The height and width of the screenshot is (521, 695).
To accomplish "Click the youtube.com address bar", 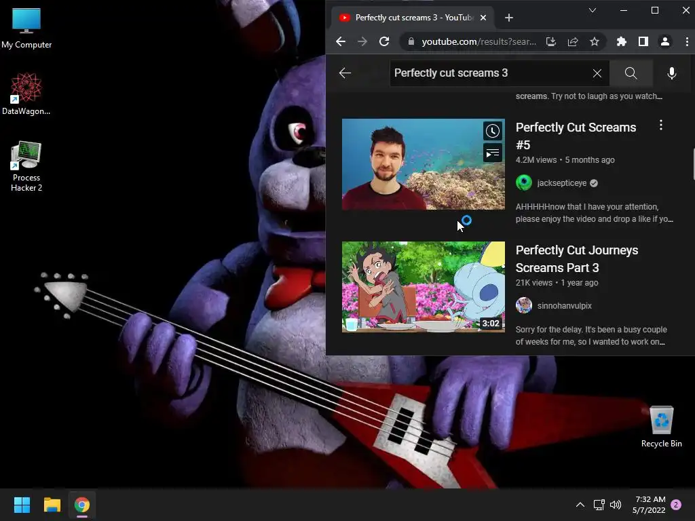I will tap(478, 41).
